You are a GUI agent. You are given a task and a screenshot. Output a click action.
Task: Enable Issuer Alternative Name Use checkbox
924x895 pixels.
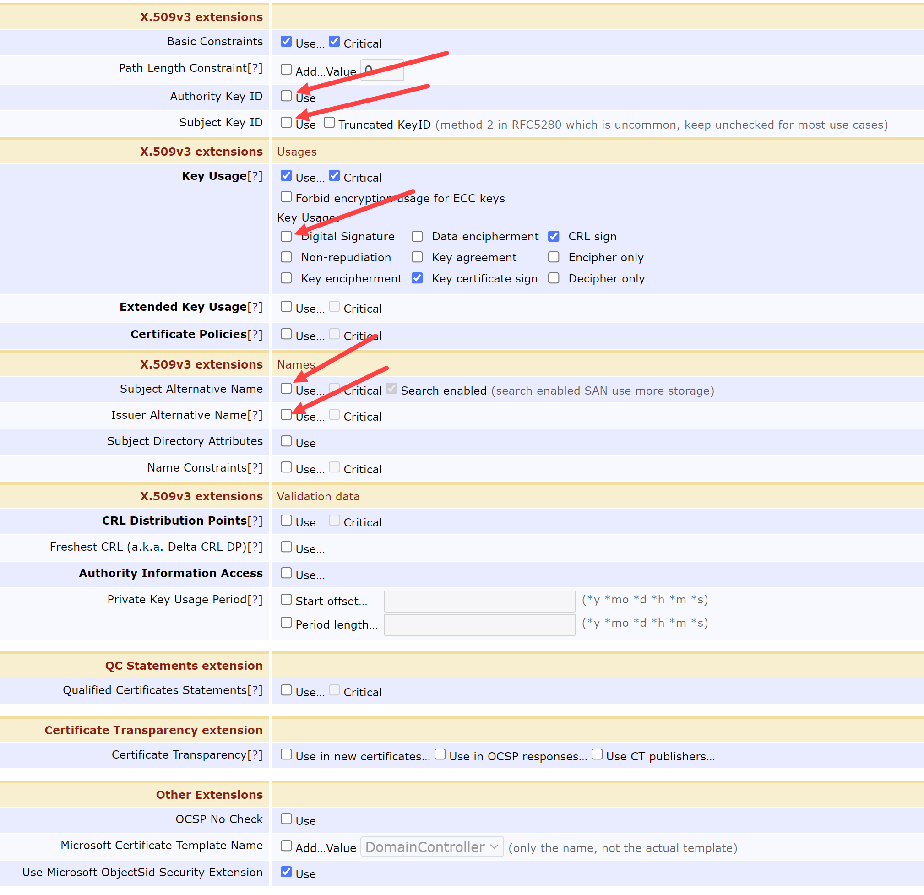pos(286,415)
